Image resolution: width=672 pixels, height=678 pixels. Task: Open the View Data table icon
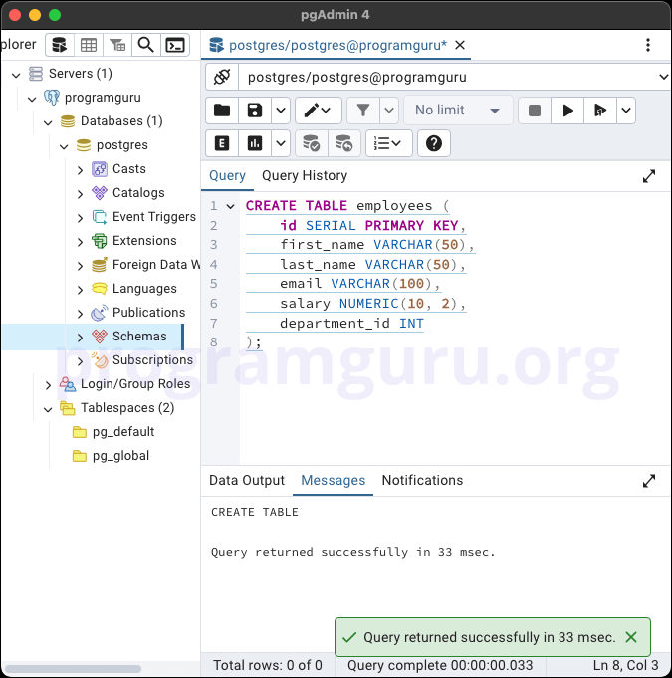coord(89,45)
